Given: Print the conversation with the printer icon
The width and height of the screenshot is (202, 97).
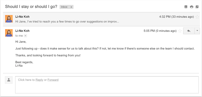Looking at the screenshot, I should (192, 7).
